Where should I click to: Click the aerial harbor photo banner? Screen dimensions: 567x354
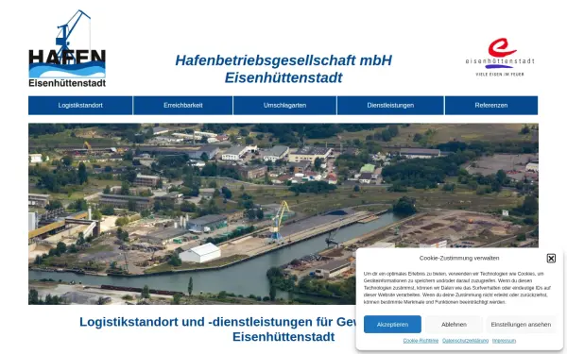(x=283, y=214)
